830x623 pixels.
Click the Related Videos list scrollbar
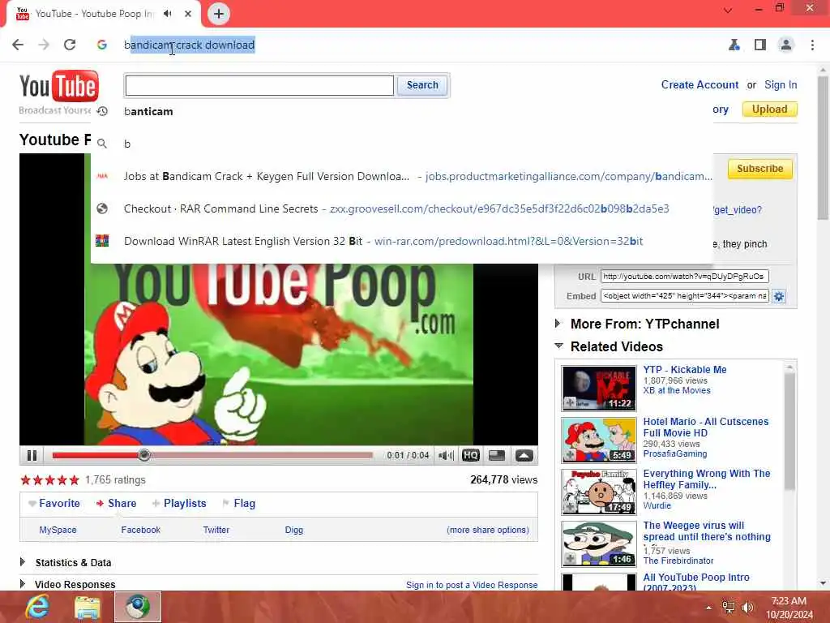(789, 432)
